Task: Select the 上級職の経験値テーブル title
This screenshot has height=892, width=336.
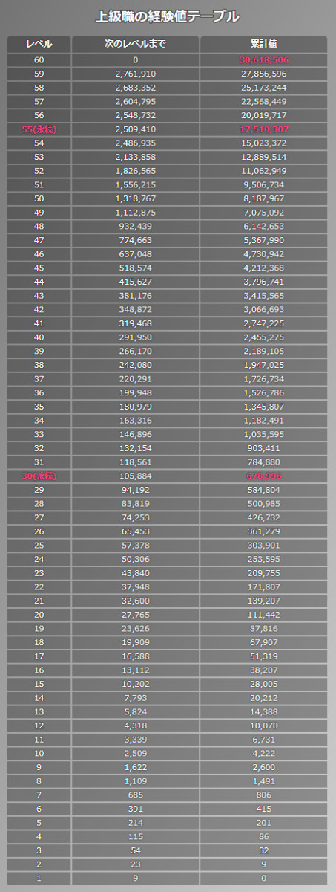Action: coord(168,16)
